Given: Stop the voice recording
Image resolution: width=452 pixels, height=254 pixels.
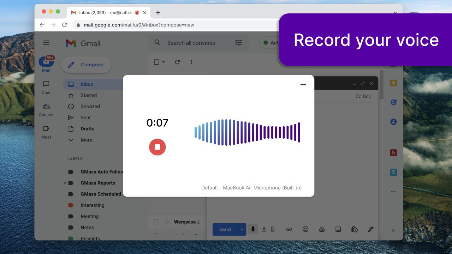Looking at the screenshot, I should pyautogui.click(x=157, y=147).
